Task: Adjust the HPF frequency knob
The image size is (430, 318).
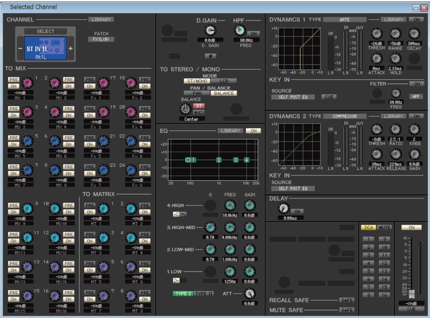Action: [239, 30]
